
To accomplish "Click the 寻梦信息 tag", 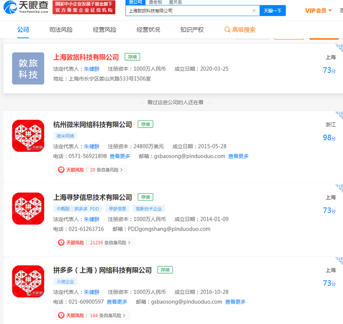I will tap(117, 208).
